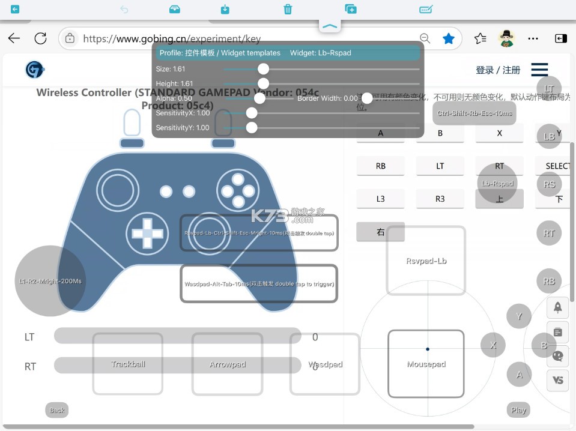Reload the page with the refresh icon

[40, 38]
